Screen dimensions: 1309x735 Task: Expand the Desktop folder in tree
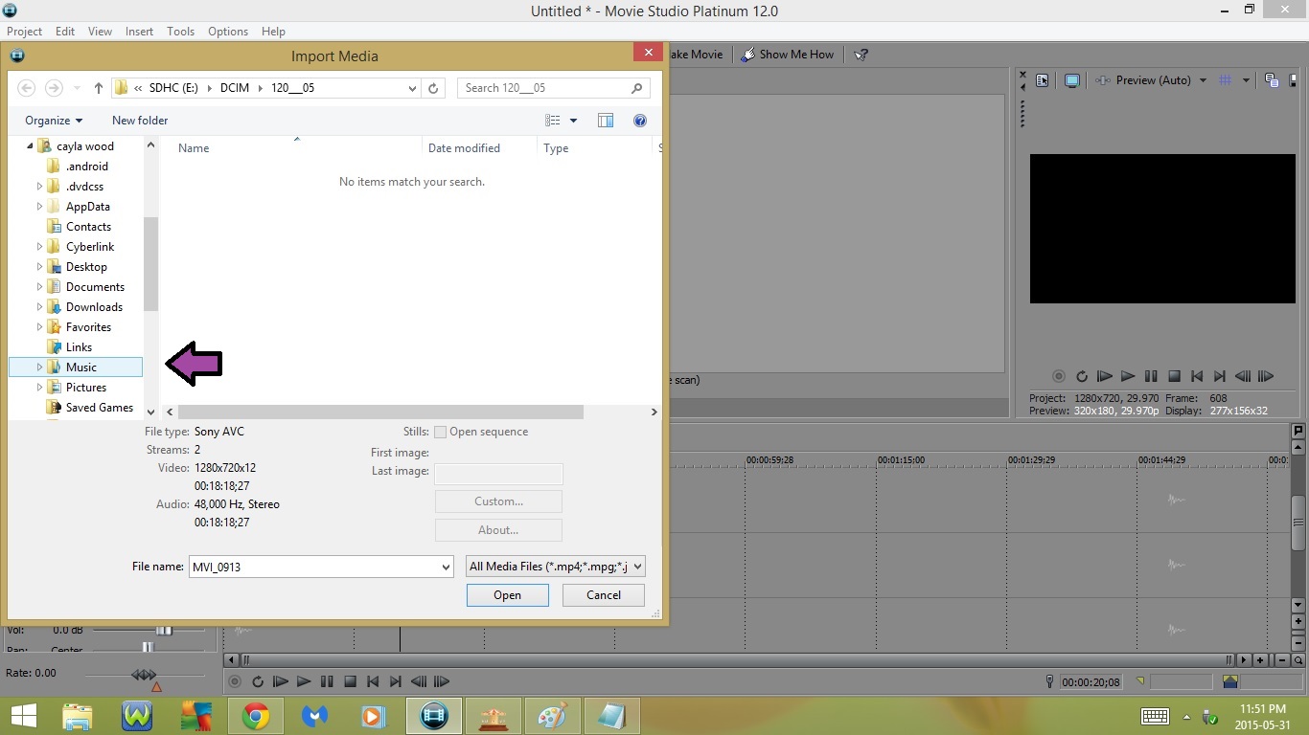(x=40, y=267)
